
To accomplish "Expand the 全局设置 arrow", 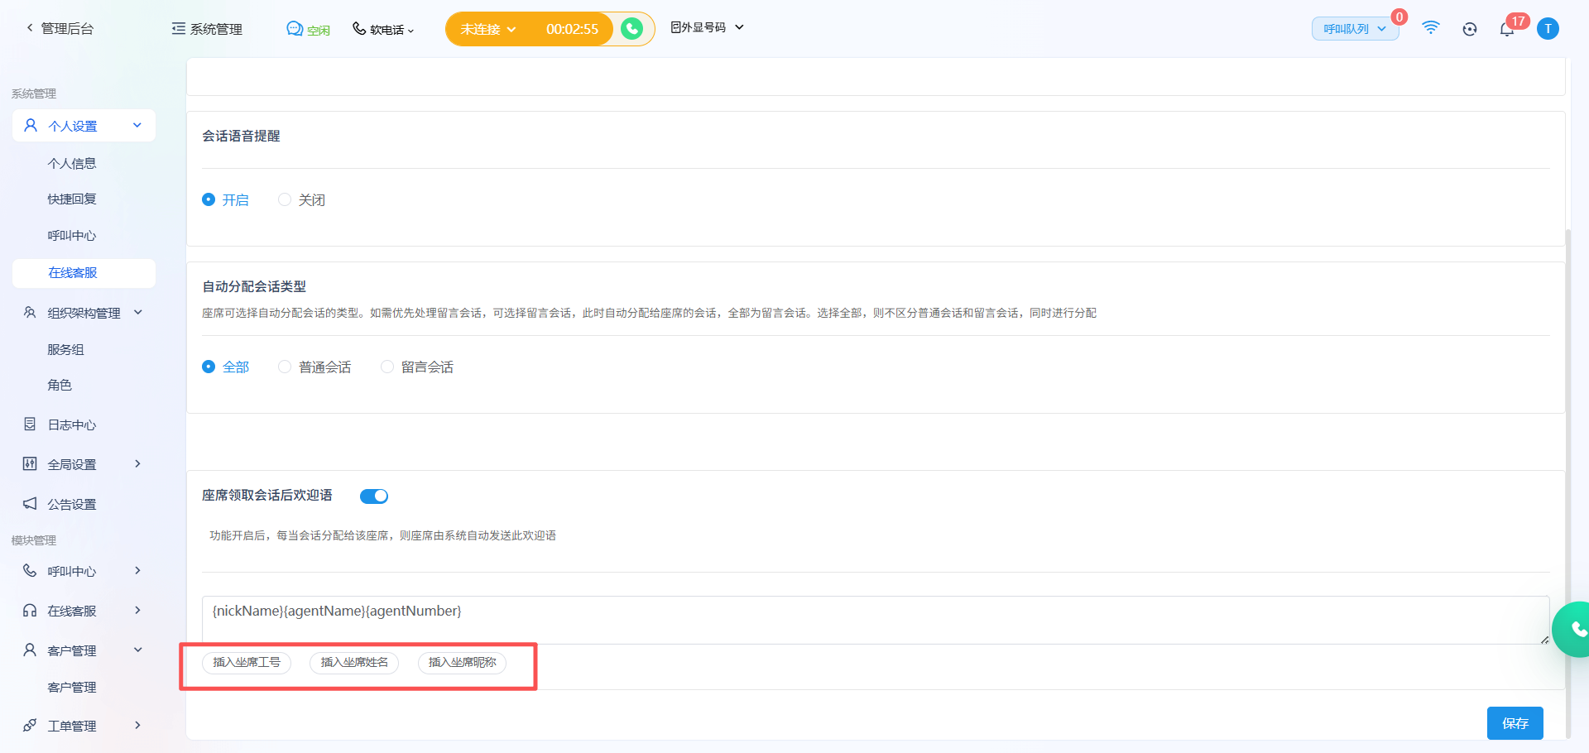I will pyautogui.click(x=138, y=464).
